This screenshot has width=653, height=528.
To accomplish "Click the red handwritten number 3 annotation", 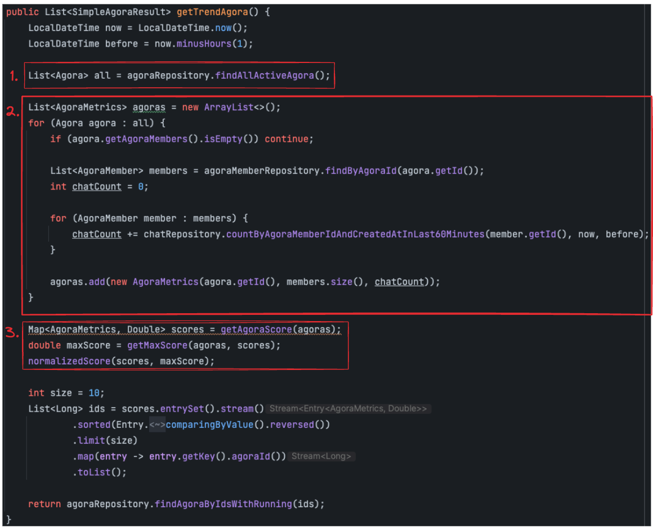I will pos(12,333).
